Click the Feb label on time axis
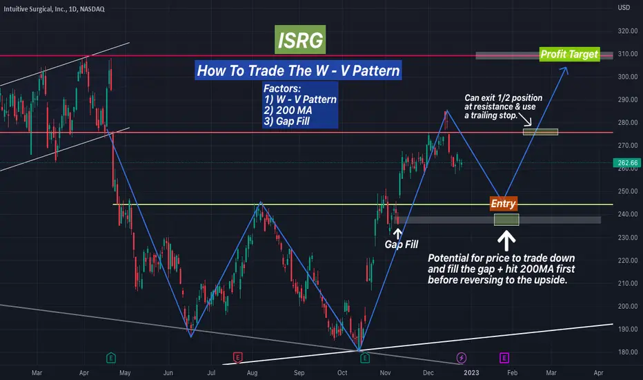 pyautogui.click(x=512, y=373)
